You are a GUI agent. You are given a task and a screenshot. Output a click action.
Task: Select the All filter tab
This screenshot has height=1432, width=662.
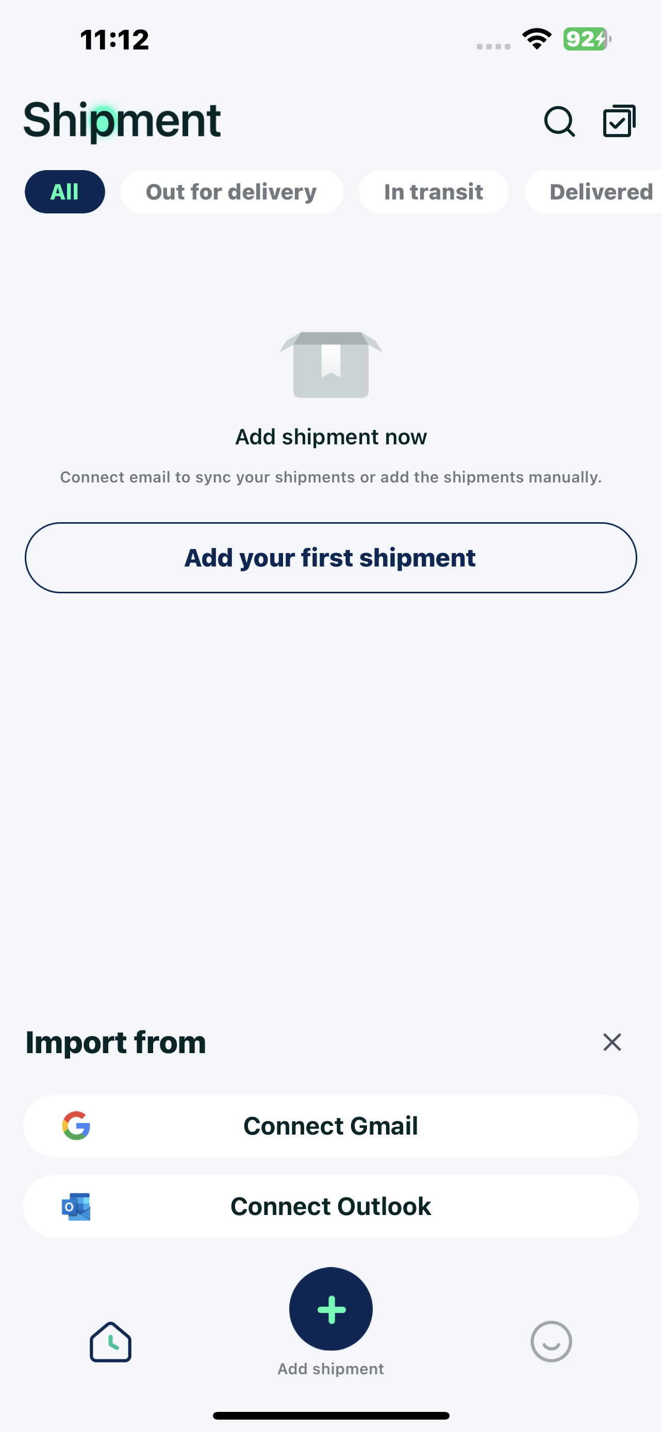65,192
